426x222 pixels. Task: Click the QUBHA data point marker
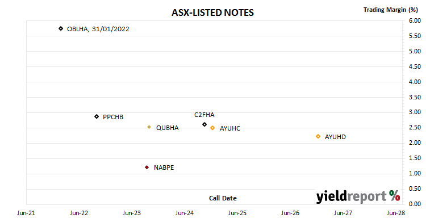149,127
